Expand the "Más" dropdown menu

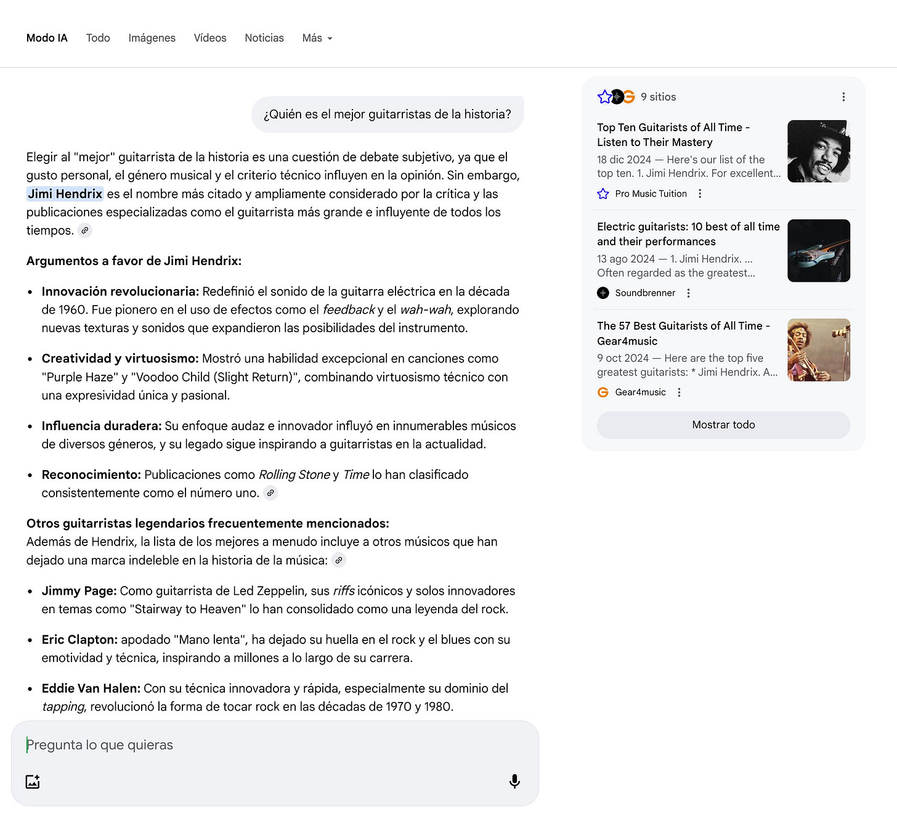tap(317, 38)
